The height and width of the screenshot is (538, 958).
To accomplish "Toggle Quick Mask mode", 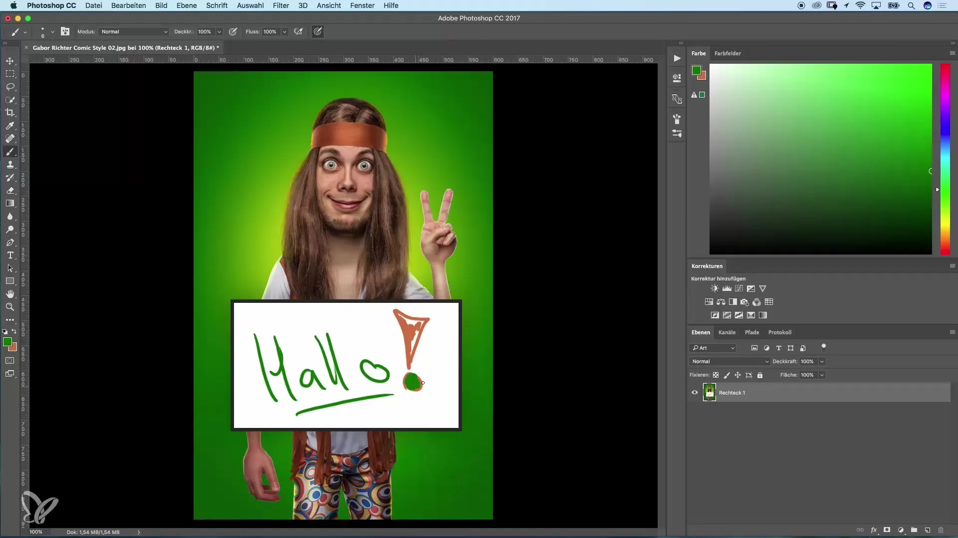I will pyautogui.click(x=10, y=360).
